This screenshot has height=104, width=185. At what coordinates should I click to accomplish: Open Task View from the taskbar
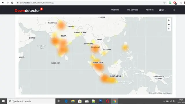(x=59, y=101)
